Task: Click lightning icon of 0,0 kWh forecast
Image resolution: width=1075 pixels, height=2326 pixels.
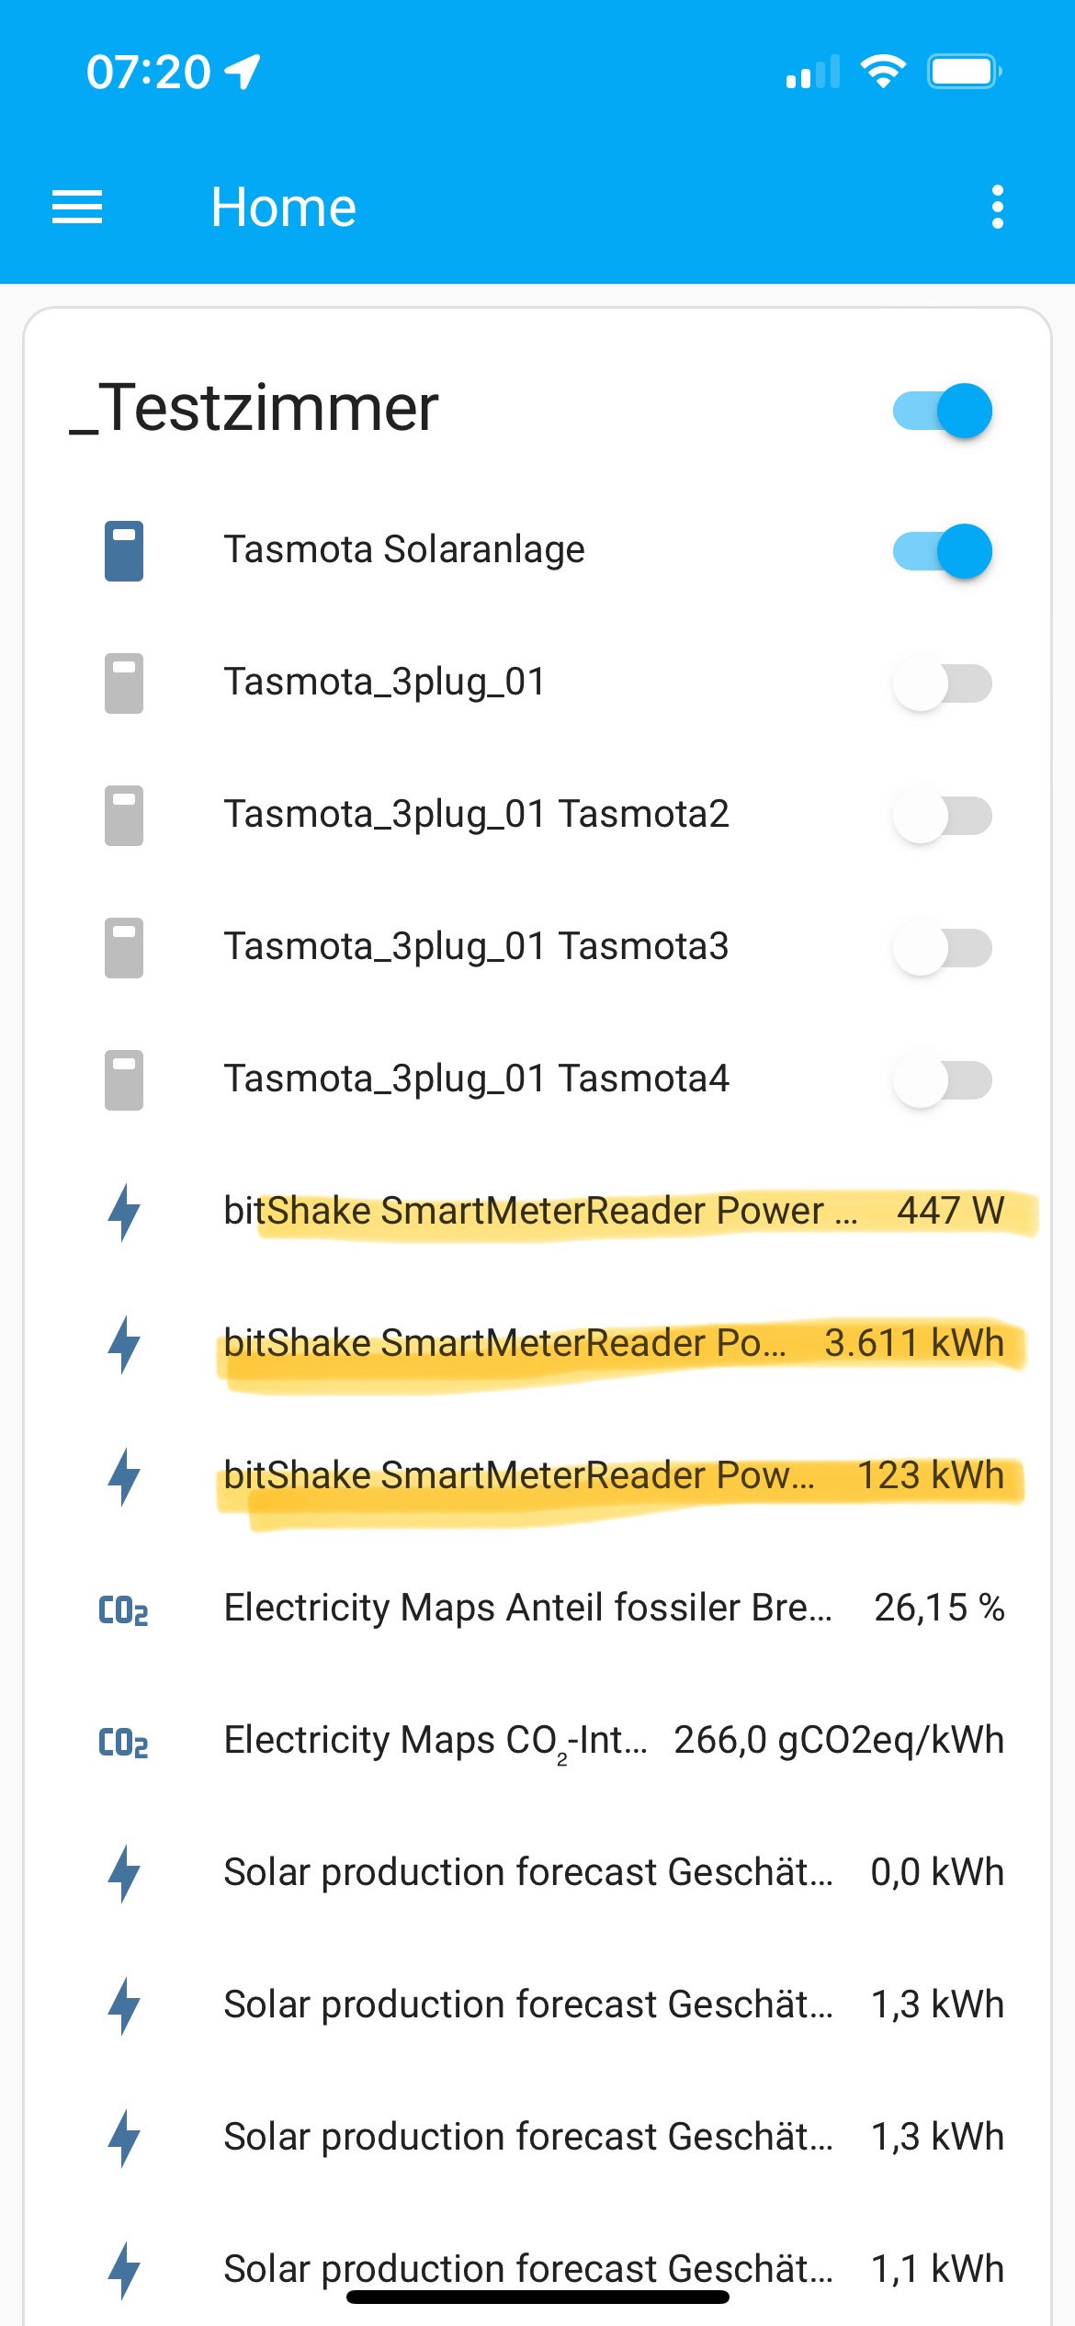Action: click(x=124, y=1873)
